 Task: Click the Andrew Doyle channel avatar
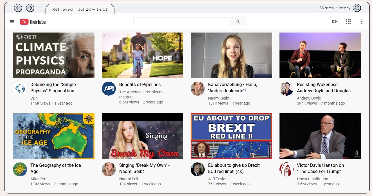(x=287, y=89)
